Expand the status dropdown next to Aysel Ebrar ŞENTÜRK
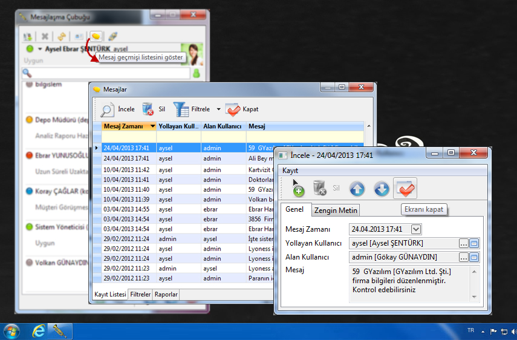This screenshot has height=340, width=517. coord(40,48)
